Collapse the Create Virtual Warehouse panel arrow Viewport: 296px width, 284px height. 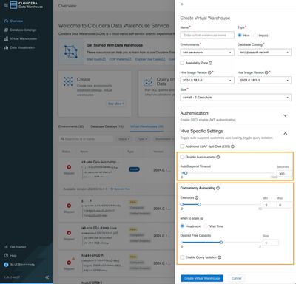(x=182, y=4)
